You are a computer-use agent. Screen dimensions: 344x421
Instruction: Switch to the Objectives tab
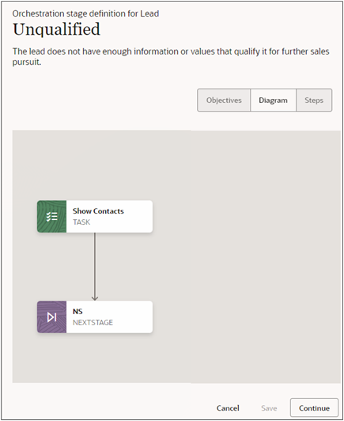pyautogui.click(x=224, y=101)
